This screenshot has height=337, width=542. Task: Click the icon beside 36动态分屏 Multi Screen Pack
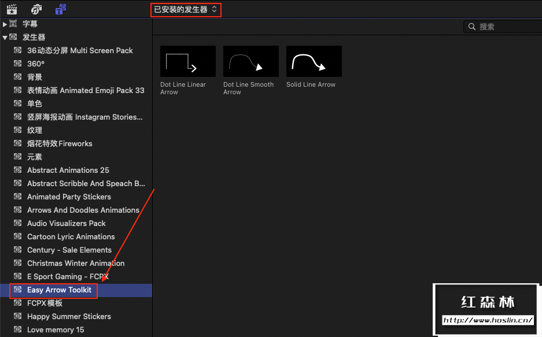[17, 50]
